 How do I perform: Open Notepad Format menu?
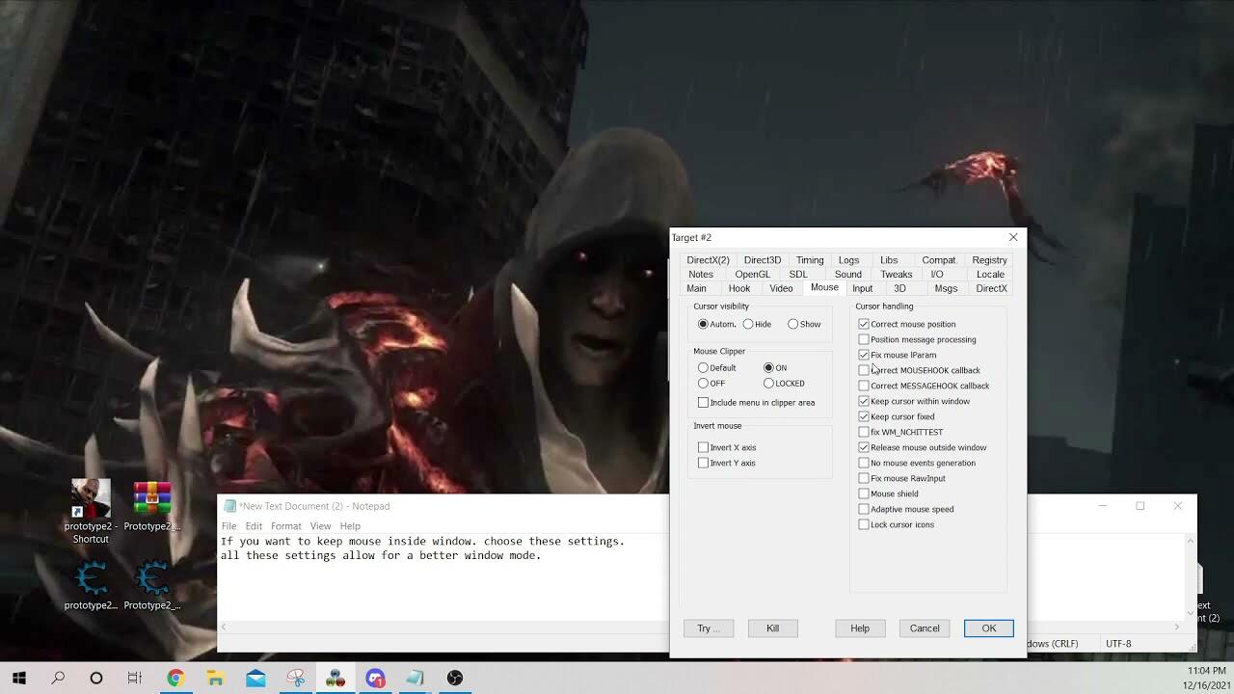(285, 526)
